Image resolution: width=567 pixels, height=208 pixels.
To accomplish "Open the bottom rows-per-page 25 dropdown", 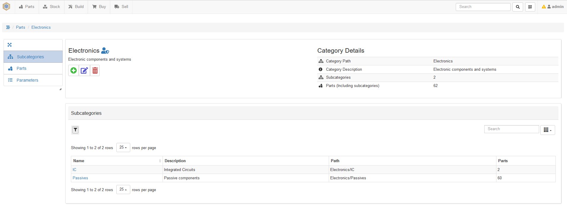I will pos(123,189).
